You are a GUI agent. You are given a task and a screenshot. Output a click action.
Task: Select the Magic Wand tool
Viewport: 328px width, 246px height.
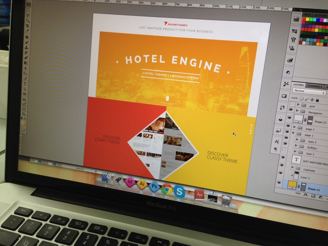click(x=28, y=20)
